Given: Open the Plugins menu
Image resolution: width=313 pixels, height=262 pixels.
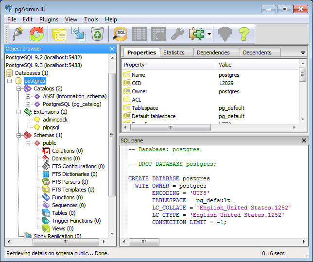Looking at the screenshot, I should 49,19.
